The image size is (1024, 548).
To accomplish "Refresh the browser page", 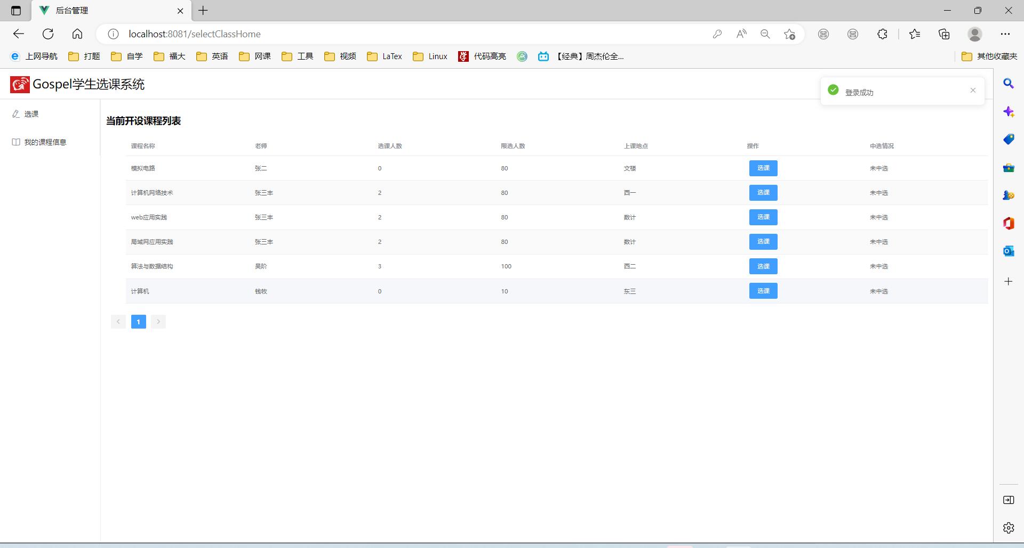I will point(48,34).
